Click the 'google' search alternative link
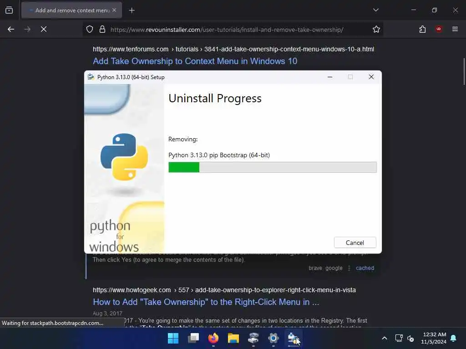The width and height of the screenshot is (466, 349). [x=334, y=268]
